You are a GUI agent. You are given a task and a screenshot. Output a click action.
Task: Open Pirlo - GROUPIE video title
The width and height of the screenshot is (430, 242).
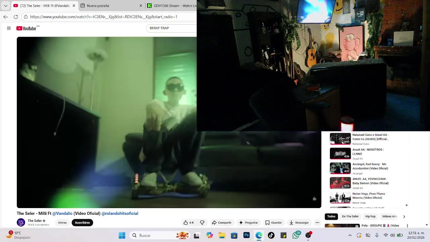point(380,226)
